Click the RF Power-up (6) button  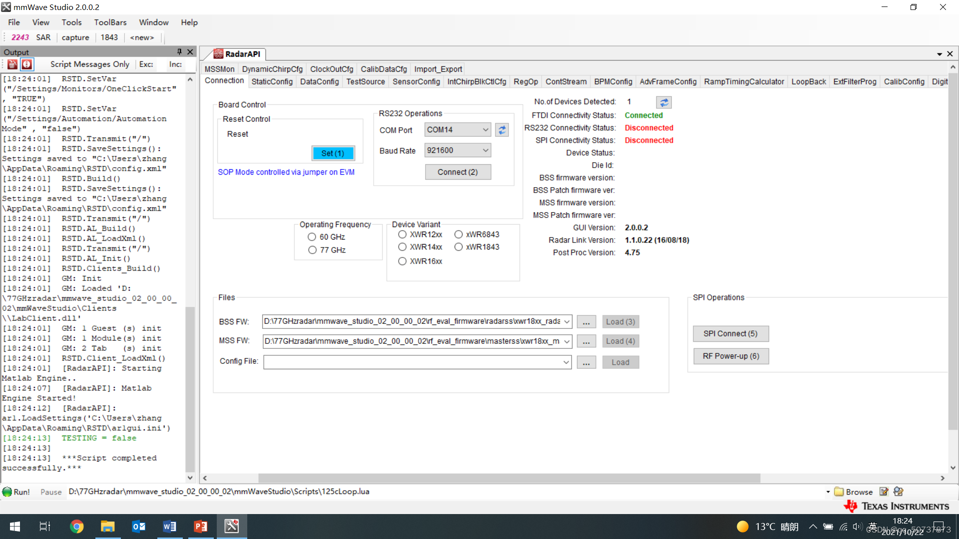730,356
